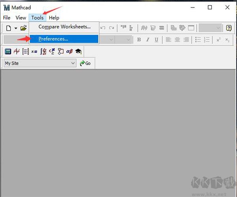Screen dimensions: 237x197
Task: Open the Evaluation x= toolbar icon
Action: coord(34,52)
